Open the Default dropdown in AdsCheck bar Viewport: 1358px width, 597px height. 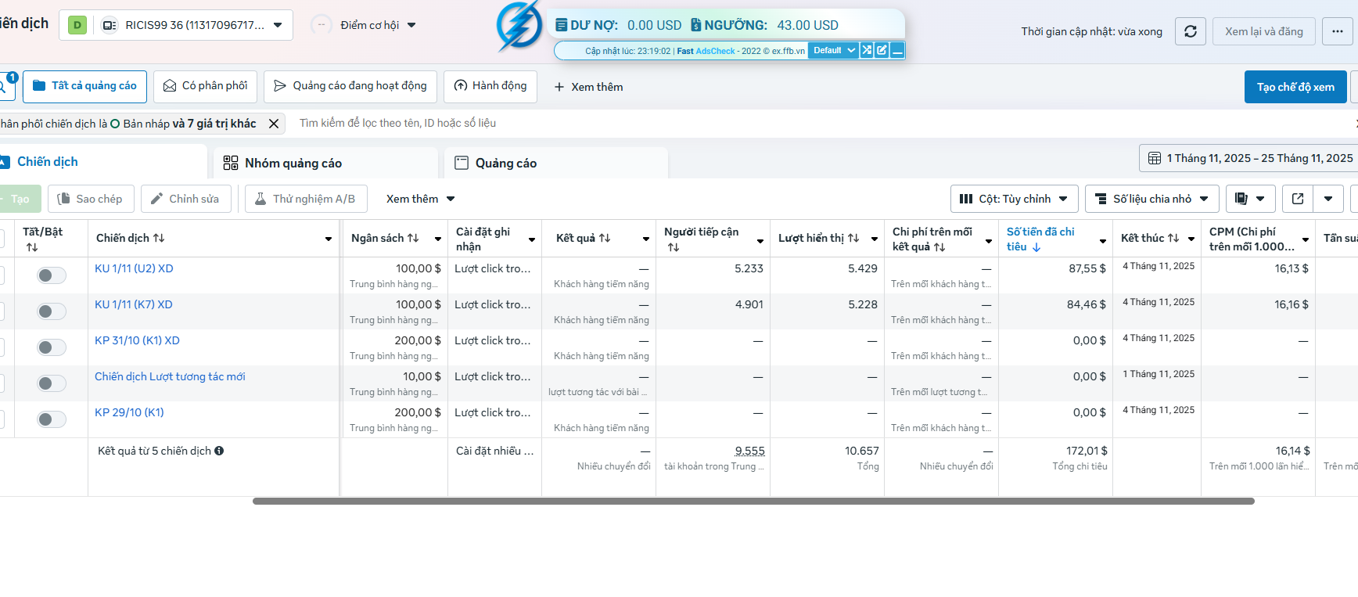click(833, 50)
